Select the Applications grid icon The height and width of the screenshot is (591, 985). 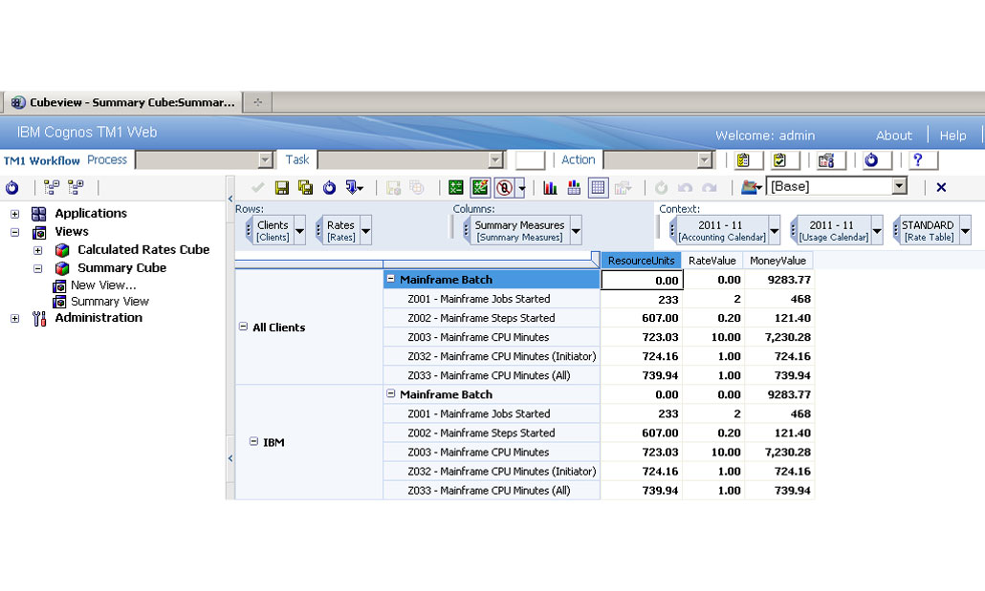pos(39,214)
